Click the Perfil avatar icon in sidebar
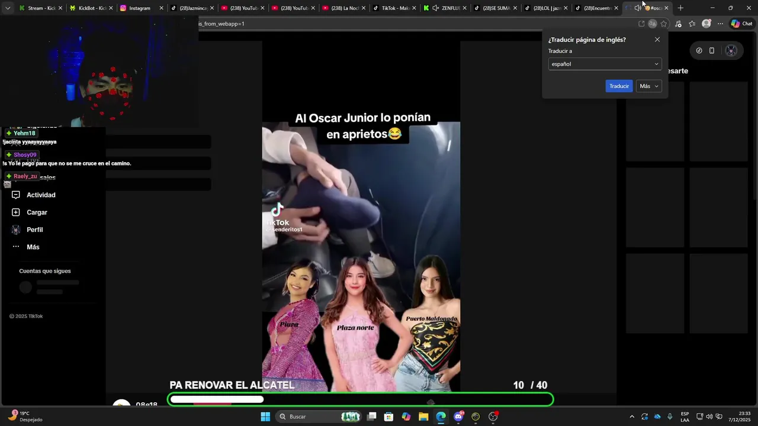This screenshot has width=758, height=426. click(x=16, y=230)
